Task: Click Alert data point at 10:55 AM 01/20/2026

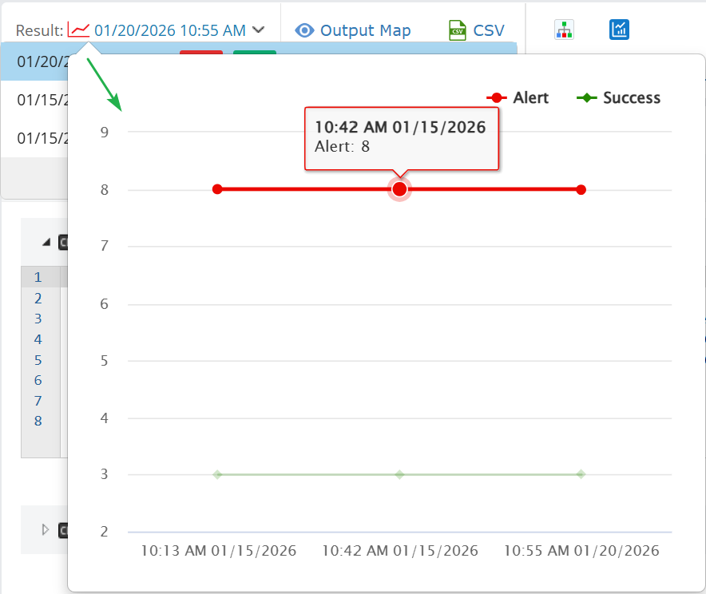Action: 581,189
